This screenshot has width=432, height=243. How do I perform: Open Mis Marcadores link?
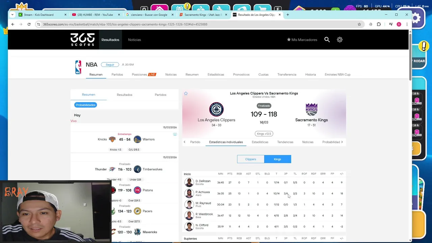(302, 40)
